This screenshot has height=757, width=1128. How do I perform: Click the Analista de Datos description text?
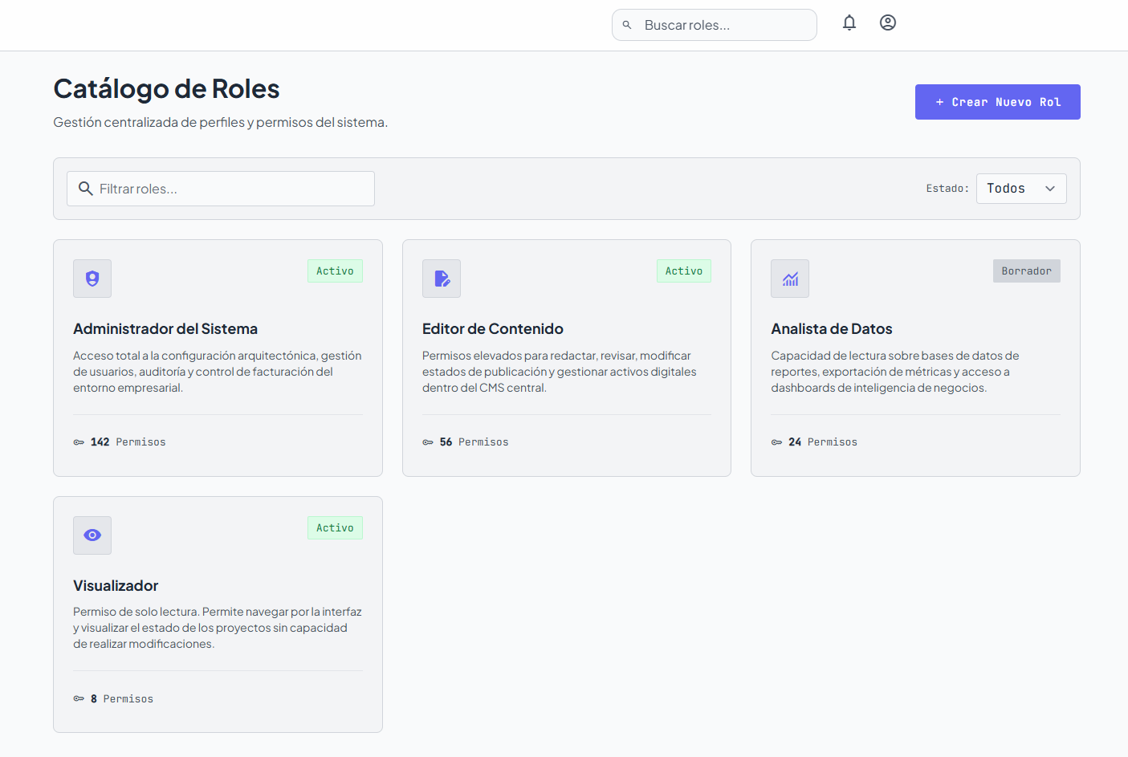[895, 372]
